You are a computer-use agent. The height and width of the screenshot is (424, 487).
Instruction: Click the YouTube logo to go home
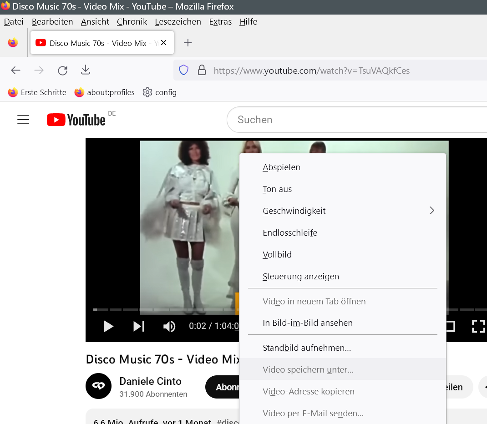76,120
